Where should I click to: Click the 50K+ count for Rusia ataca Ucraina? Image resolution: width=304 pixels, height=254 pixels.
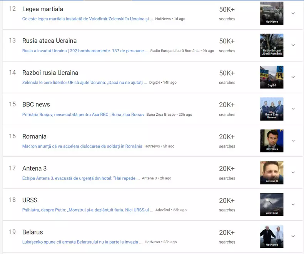(x=227, y=41)
